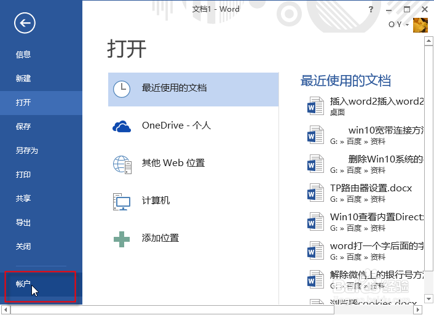Click the horizontal scrollbar thumb

click(172, 309)
